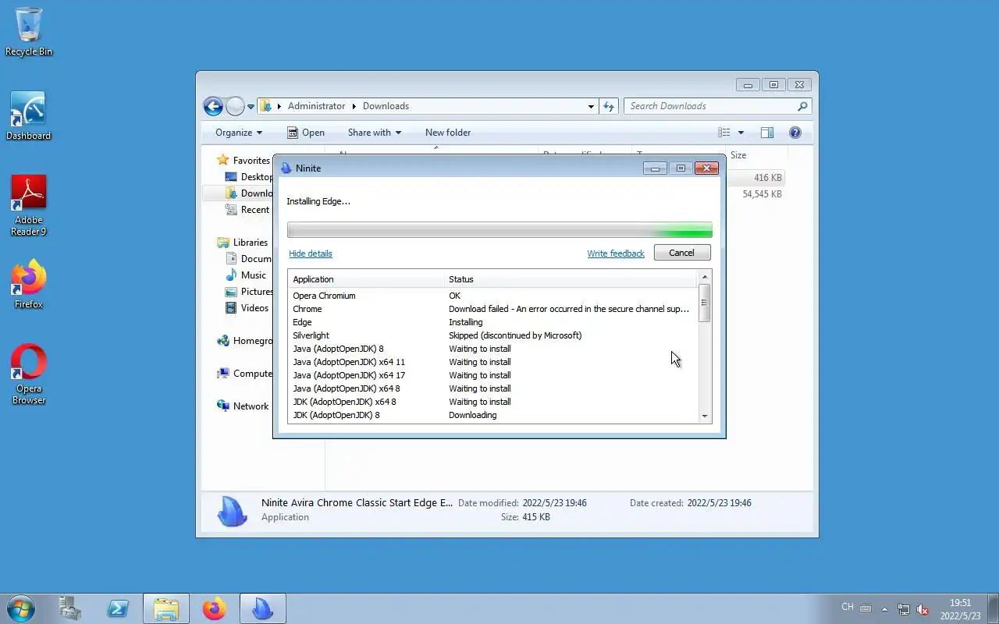Click Ninite file icon in details pane
The width and height of the screenshot is (999, 624).
point(232,511)
